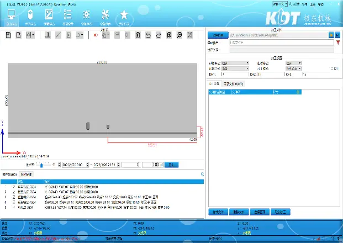This screenshot has height=243, width=343.
Task: Click the save document toolbar icon
Action: coord(8,35)
